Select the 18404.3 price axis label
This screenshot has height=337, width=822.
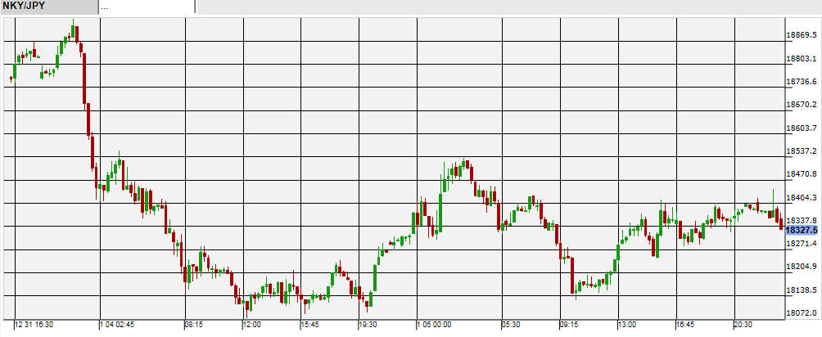[x=802, y=198]
